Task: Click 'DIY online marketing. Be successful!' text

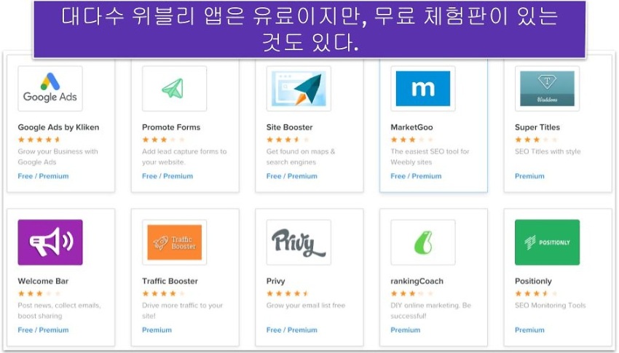Action: click(430, 310)
